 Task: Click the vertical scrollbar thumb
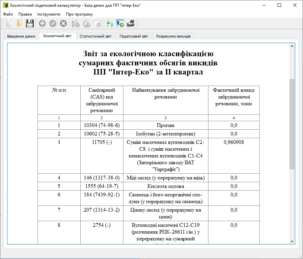click(x=292, y=124)
